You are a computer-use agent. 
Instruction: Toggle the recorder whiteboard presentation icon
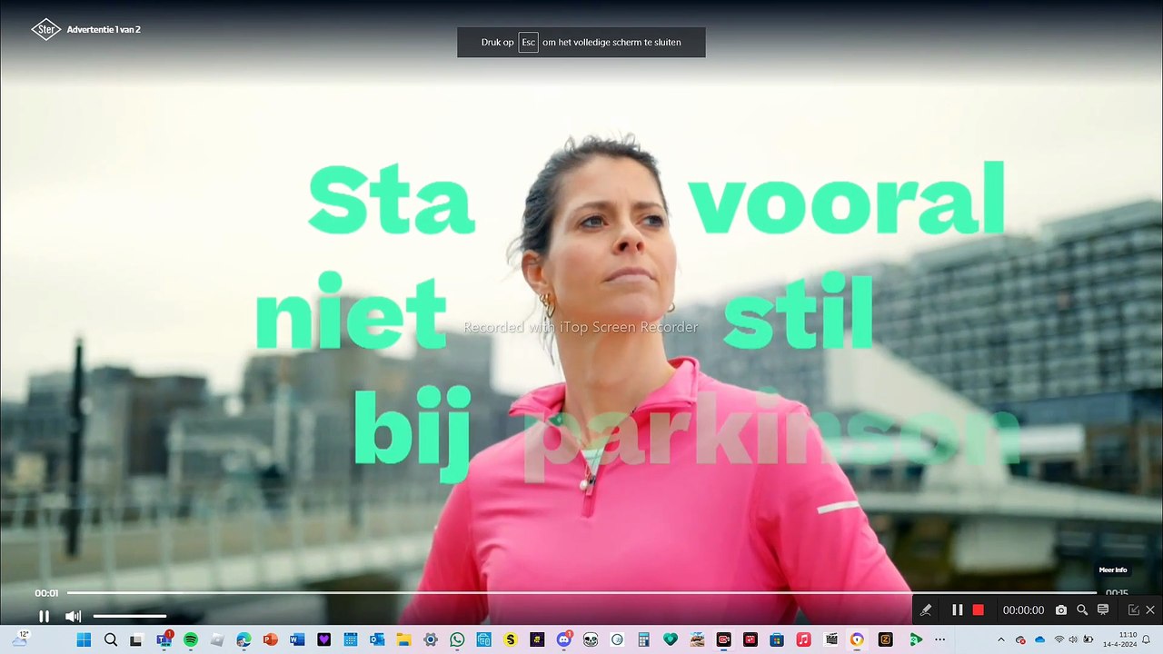1103,610
